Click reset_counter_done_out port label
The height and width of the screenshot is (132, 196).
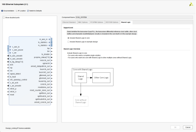40,90
